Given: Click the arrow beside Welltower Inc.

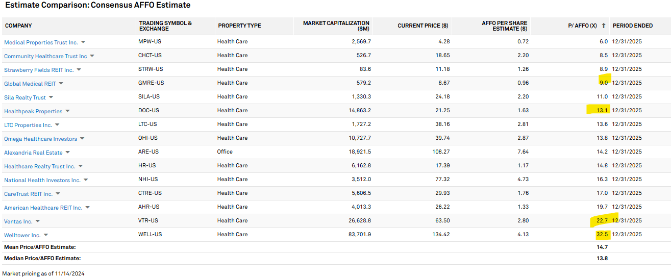Looking at the screenshot, I should [x=46, y=235].
